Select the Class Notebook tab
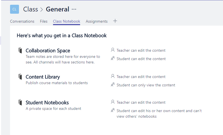The height and width of the screenshot is (135, 223). pos(66,21)
